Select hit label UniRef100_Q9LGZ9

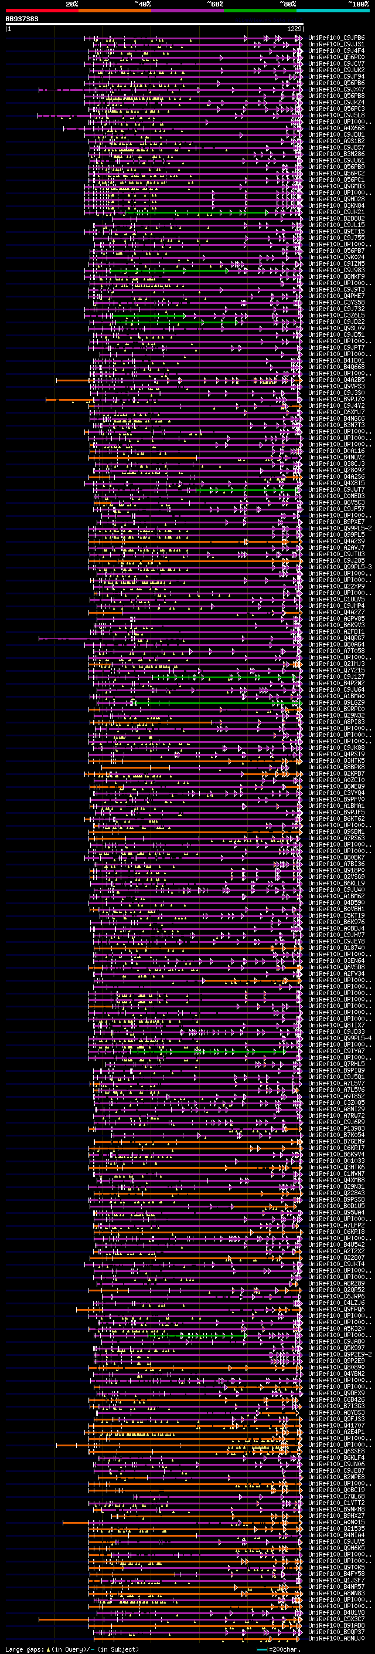pos(336,702)
